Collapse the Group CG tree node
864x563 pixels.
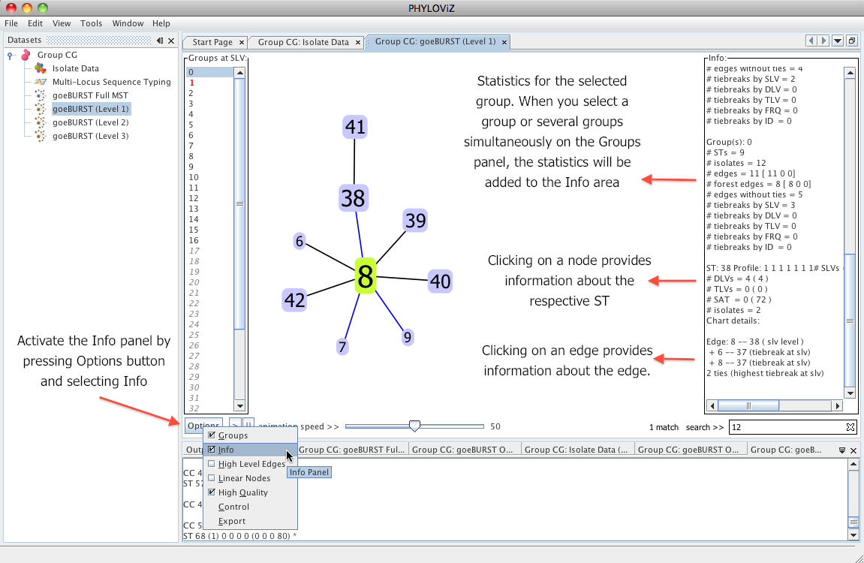[x=10, y=56]
